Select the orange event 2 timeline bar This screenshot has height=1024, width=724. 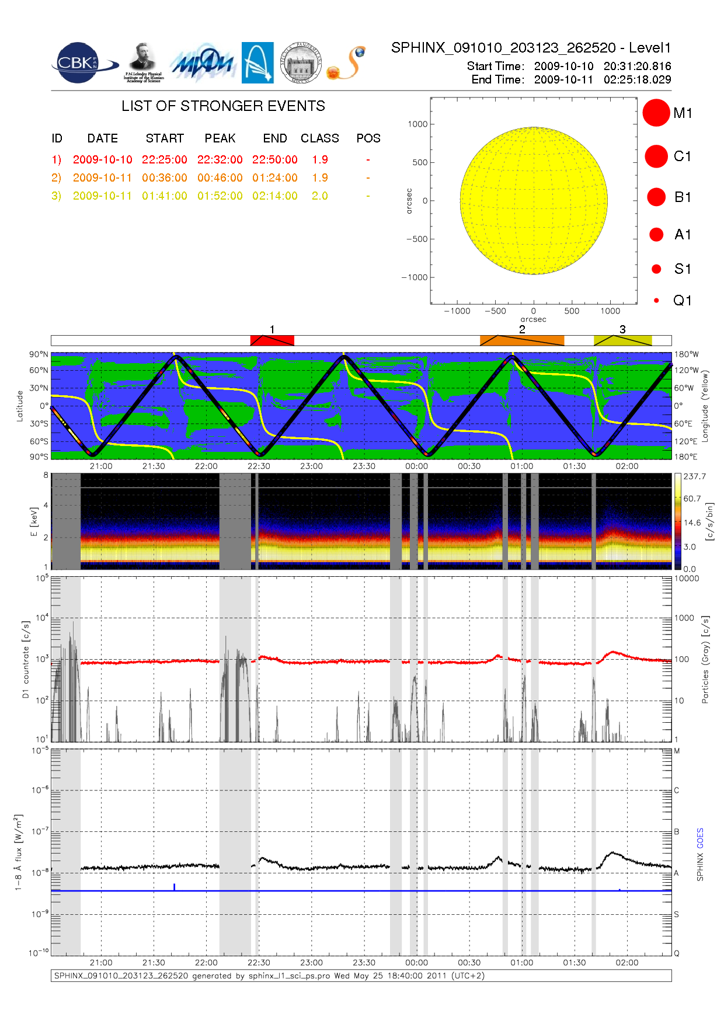(x=521, y=340)
